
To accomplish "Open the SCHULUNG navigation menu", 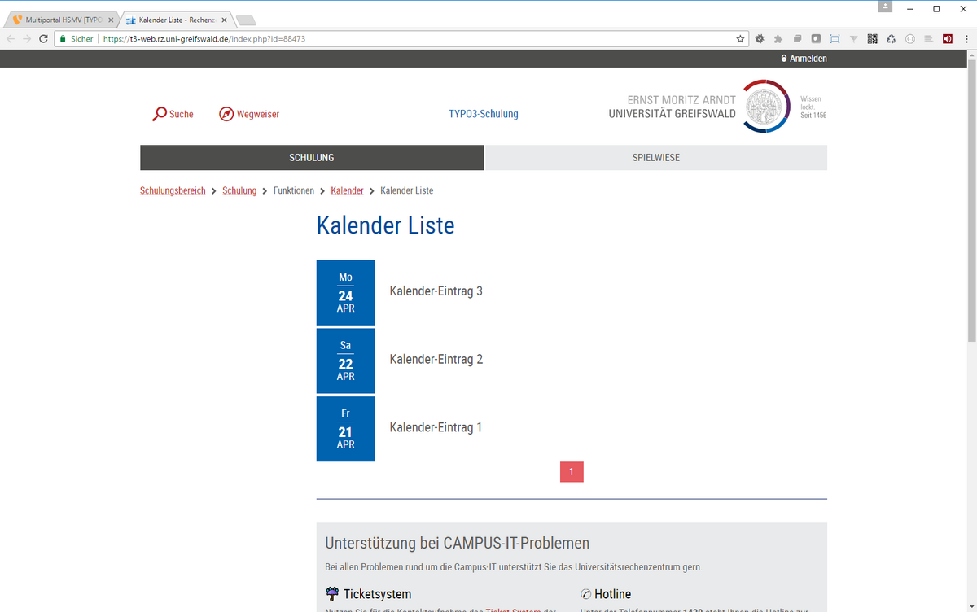I will (312, 158).
